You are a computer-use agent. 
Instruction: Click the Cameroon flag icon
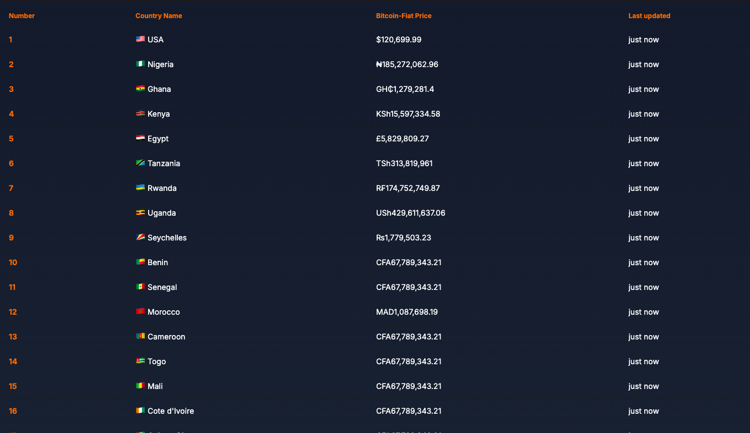[x=140, y=336]
